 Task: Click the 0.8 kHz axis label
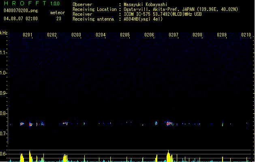pos(3,113)
